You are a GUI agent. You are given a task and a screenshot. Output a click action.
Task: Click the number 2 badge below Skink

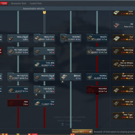click(x=62, y=82)
